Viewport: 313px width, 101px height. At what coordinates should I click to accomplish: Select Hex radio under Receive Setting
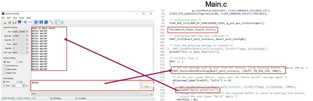(x=18, y=62)
